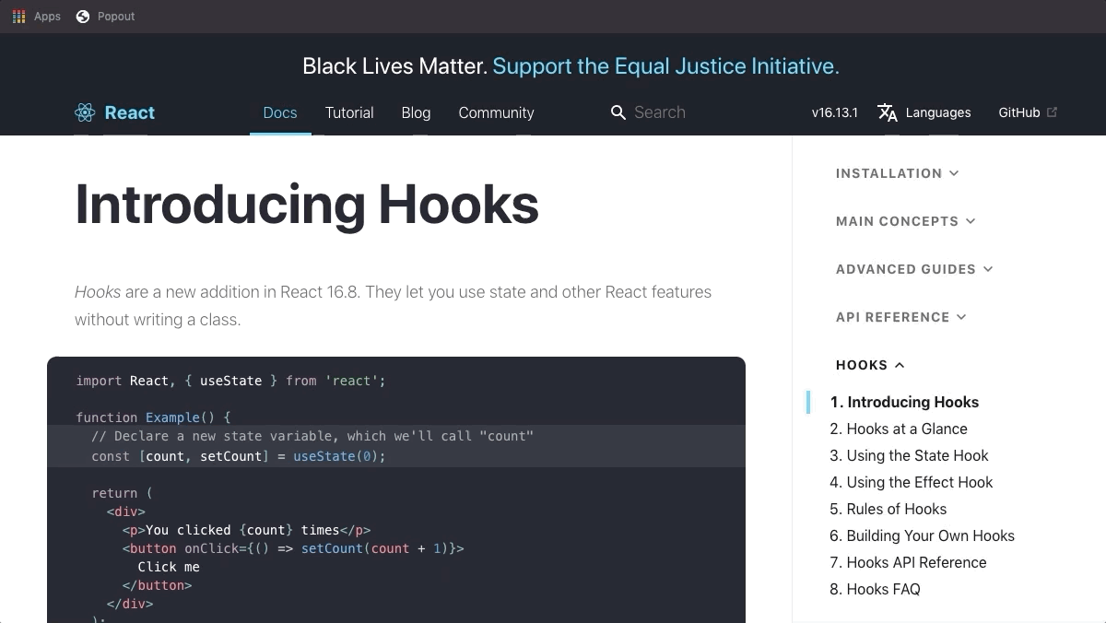The image size is (1106, 623).
Task: Click the search magnifier icon
Action: point(618,112)
